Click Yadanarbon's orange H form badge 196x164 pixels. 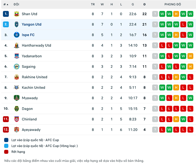[190, 56]
